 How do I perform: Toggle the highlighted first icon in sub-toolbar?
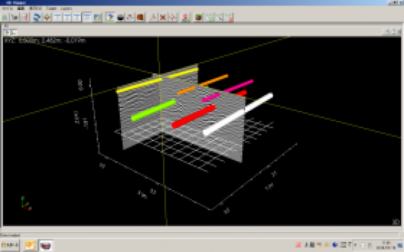tap(7, 32)
